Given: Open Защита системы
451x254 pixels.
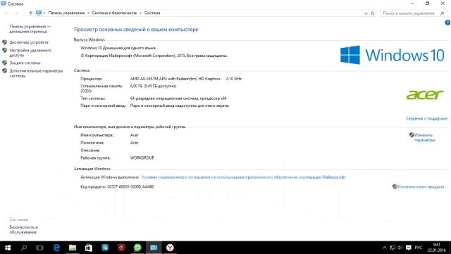Looking at the screenshot, I should point(25,63).
